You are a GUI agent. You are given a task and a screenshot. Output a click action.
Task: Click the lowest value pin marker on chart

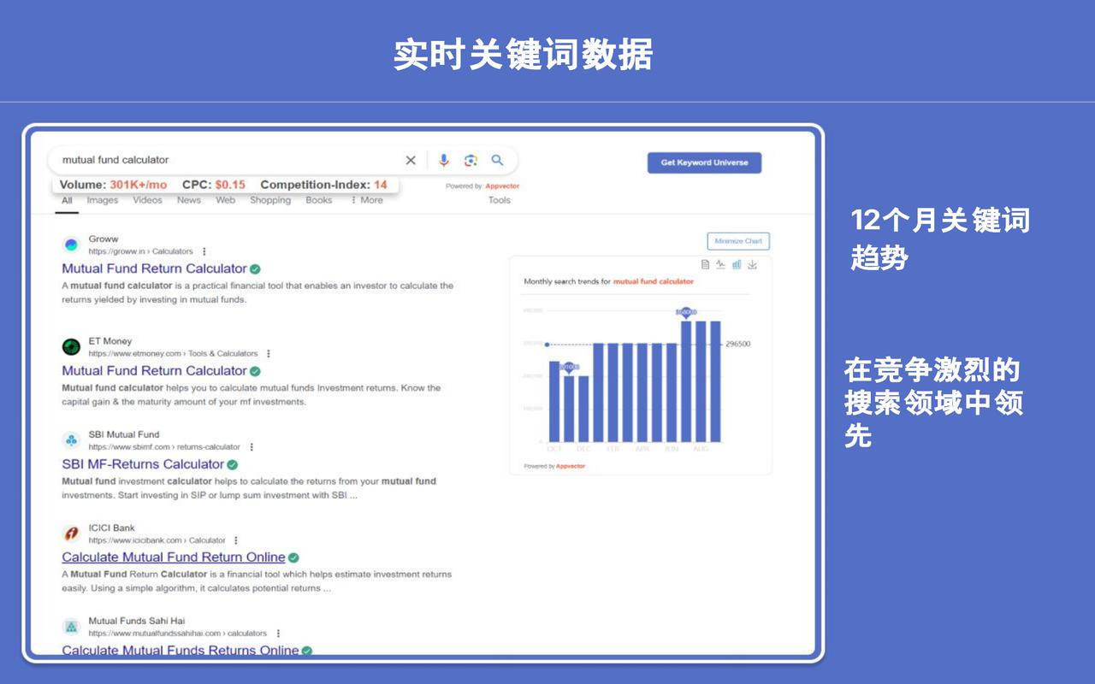click(569, 368)
